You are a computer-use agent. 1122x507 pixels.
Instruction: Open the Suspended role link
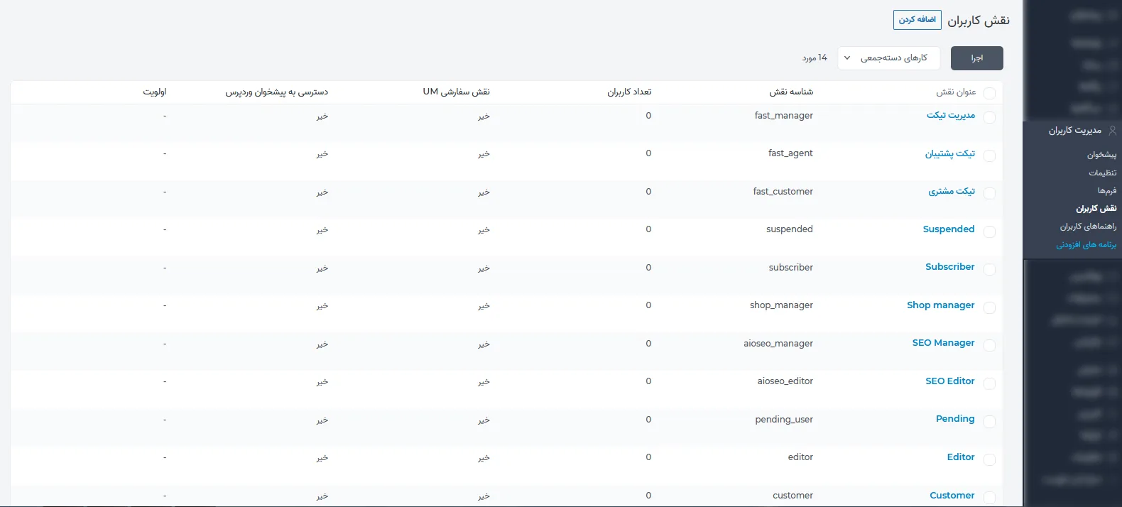[949, 229]
